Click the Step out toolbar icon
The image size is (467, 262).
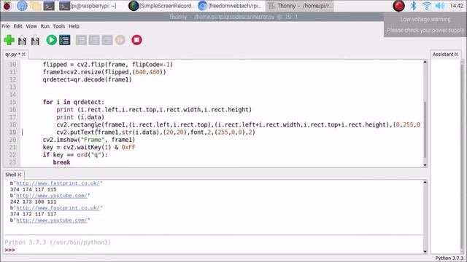pyautogui.click(x=107, y=40)
